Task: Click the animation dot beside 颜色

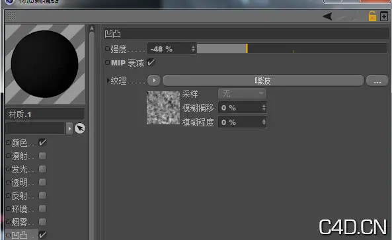Action: (8, 143)
